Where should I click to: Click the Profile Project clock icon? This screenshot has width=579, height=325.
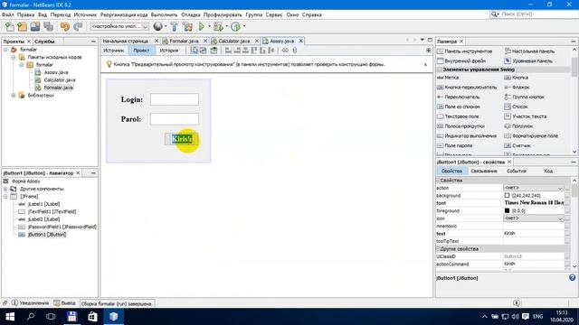235,26
